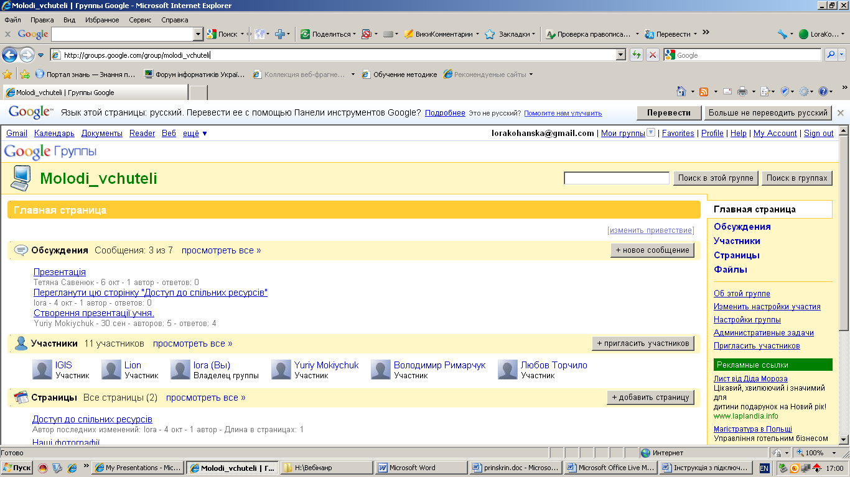
Task: Open the Избранное menu
Action: pos(102,20)
